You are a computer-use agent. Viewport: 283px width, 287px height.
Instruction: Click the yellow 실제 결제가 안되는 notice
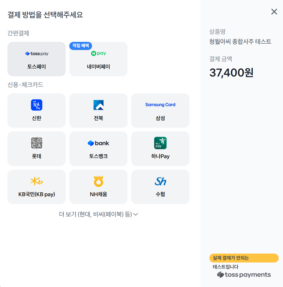coord(244,258)
